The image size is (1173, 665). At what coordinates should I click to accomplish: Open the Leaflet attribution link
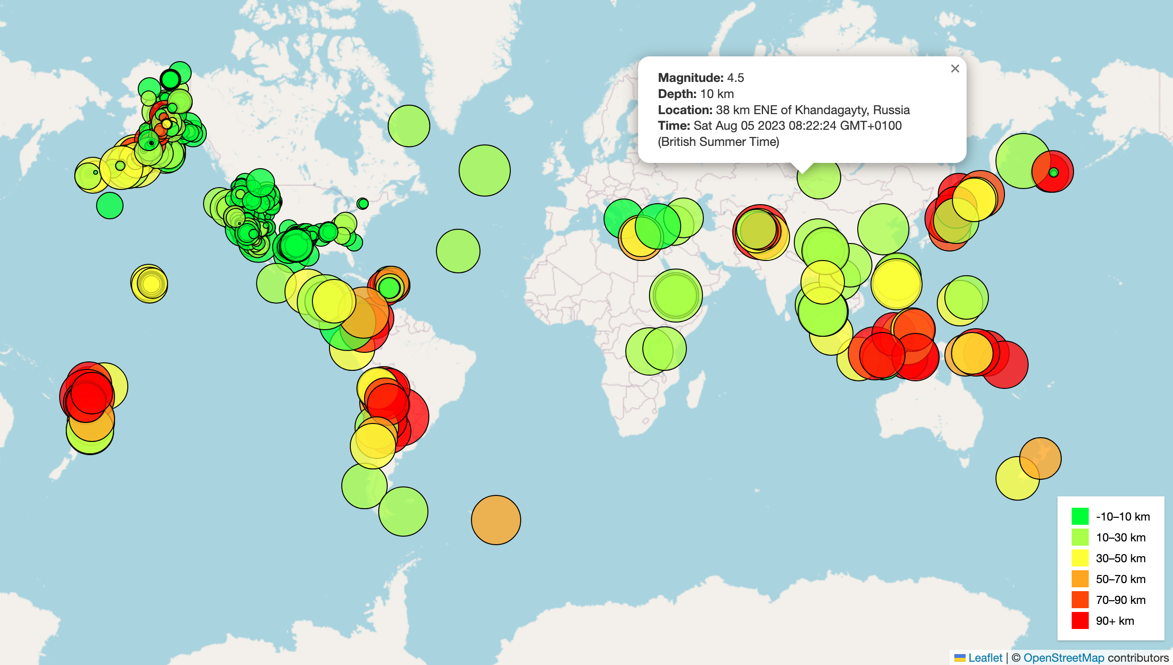tap(985, 657)
